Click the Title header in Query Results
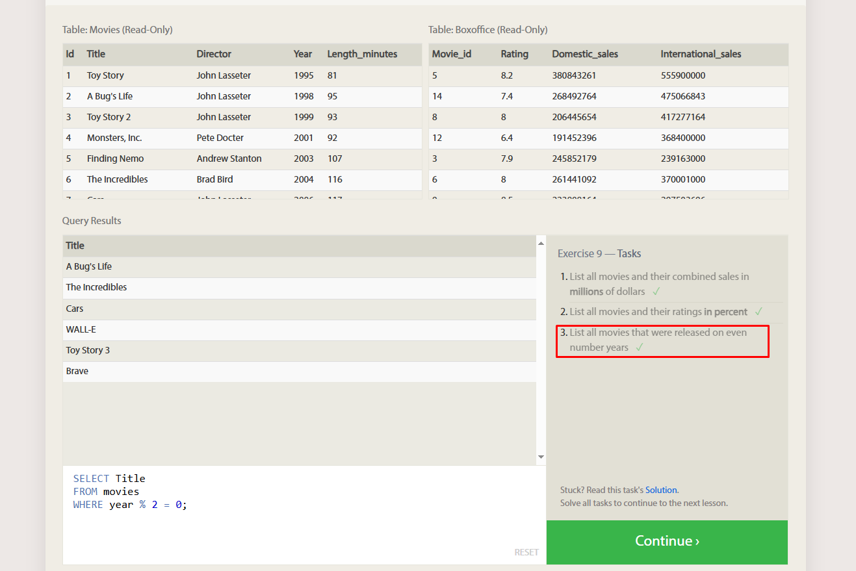This screenshot has width=856, height=571. pyautogui.click(x=75, y=246)
